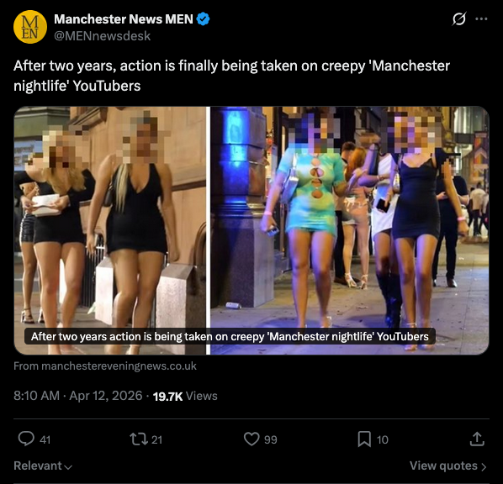Open View quotes chevron link
Viewport: 503px width, 484px height.
tap(448, 466)
